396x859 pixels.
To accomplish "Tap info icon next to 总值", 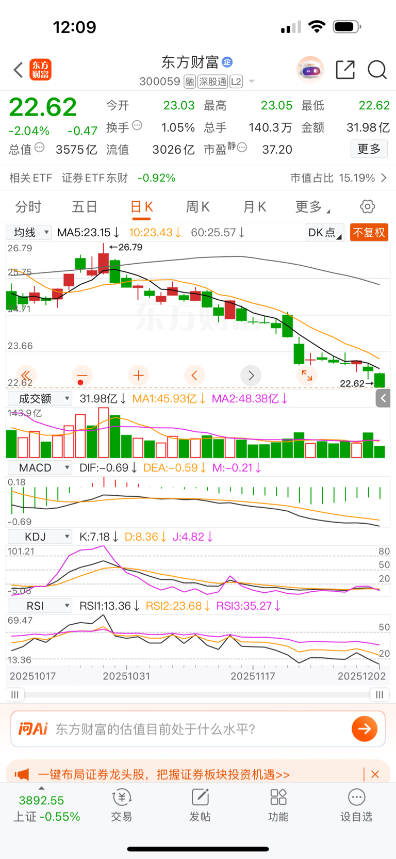I will coord(39,148).
